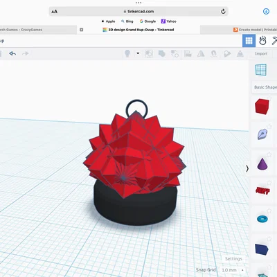
Task: Click the Cruise magnet icon
Action: point(214,54)
